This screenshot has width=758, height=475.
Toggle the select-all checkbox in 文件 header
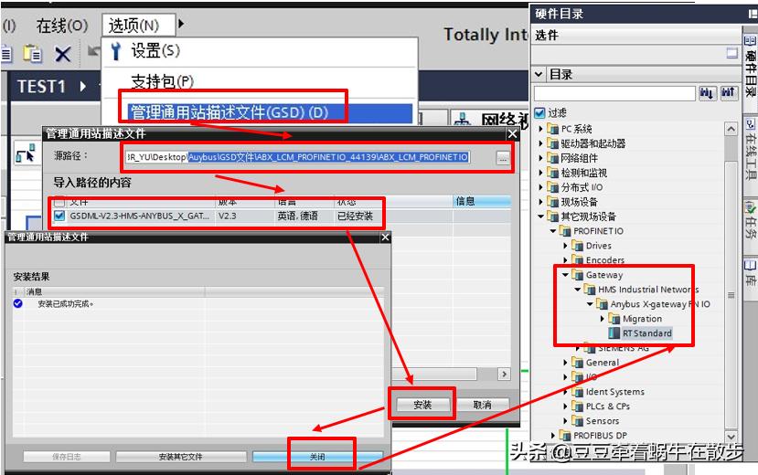coord(59,202)
